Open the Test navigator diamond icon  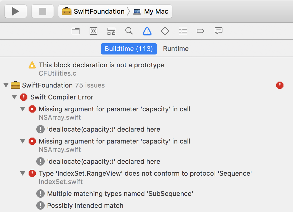tap(165, 31)
